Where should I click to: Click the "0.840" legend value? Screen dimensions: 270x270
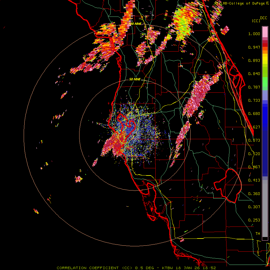tap(254, 74)
